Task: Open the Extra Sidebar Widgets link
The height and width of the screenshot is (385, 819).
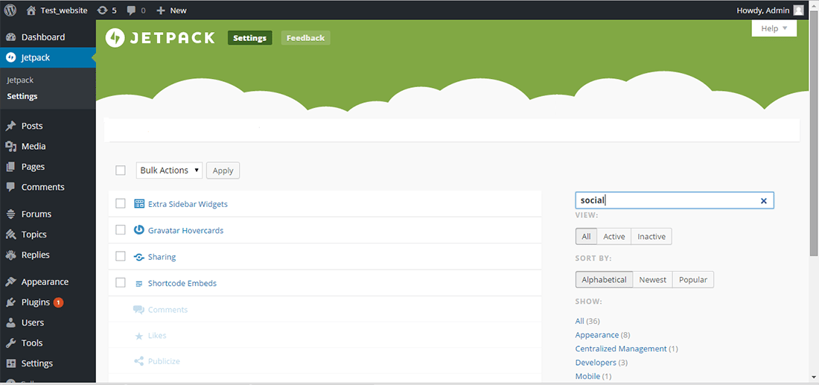Action: click(x=188, y=204)
